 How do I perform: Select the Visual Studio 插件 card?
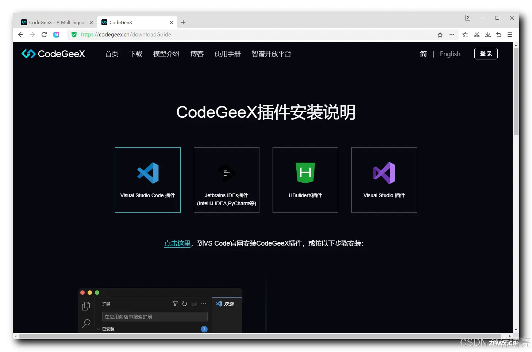point(384,180)
